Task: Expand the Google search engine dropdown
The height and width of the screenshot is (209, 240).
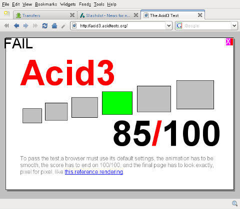Action: click(234, 26)
